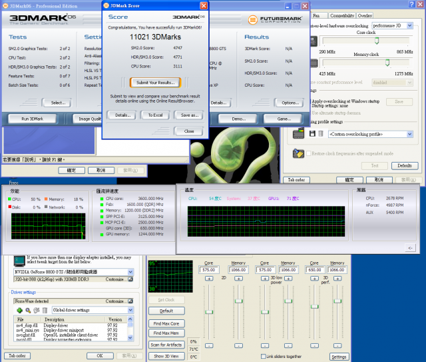426x362 pixels.
Task: Click the driver file list scroll-down arrow
Action: pos(130,338)
